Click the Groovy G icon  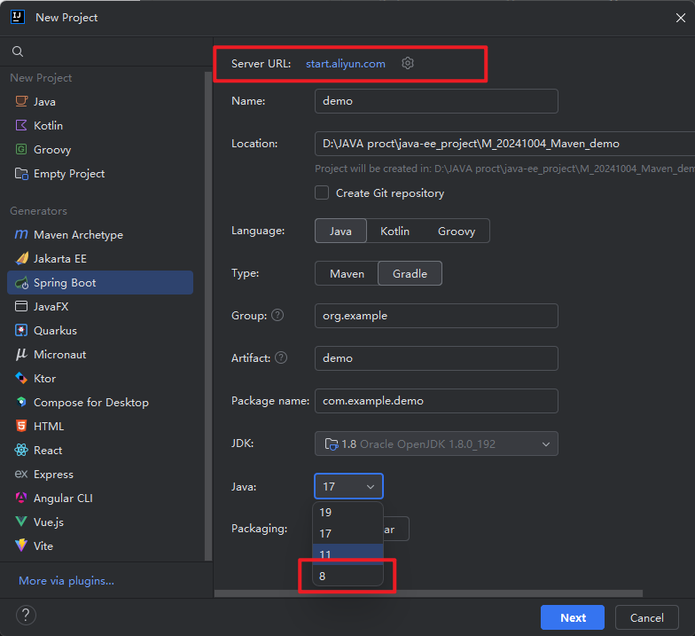coord(21,149)
